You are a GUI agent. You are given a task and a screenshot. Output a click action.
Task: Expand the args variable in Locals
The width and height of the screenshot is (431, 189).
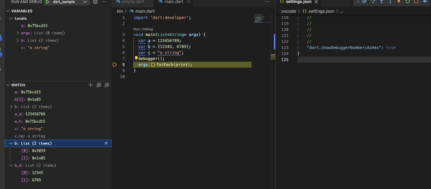[18, 33]
